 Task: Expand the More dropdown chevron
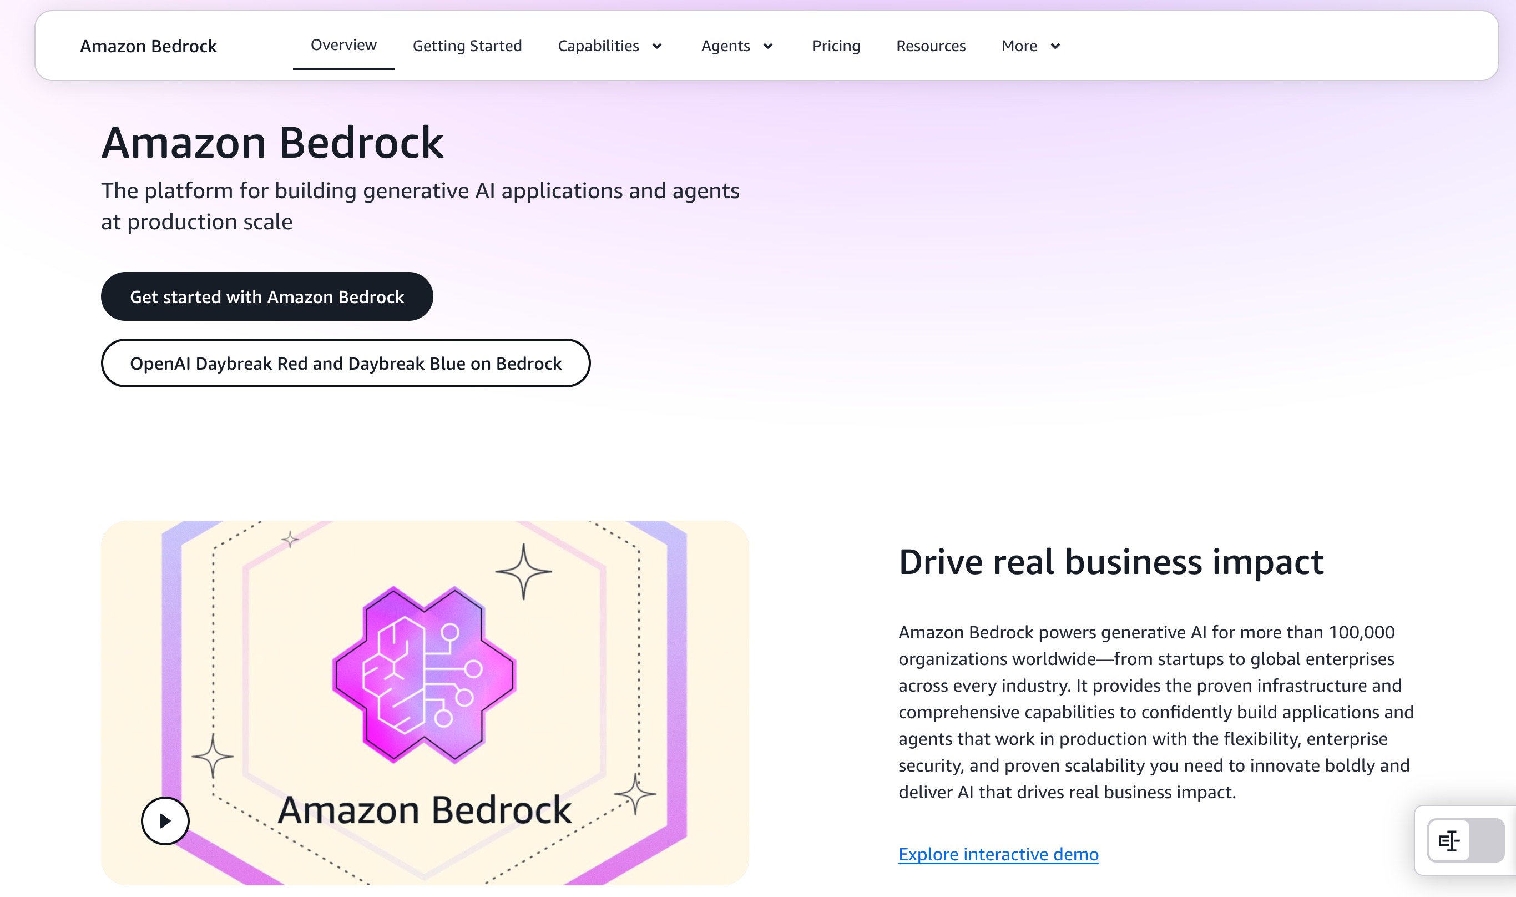(x=1055, y=46)
